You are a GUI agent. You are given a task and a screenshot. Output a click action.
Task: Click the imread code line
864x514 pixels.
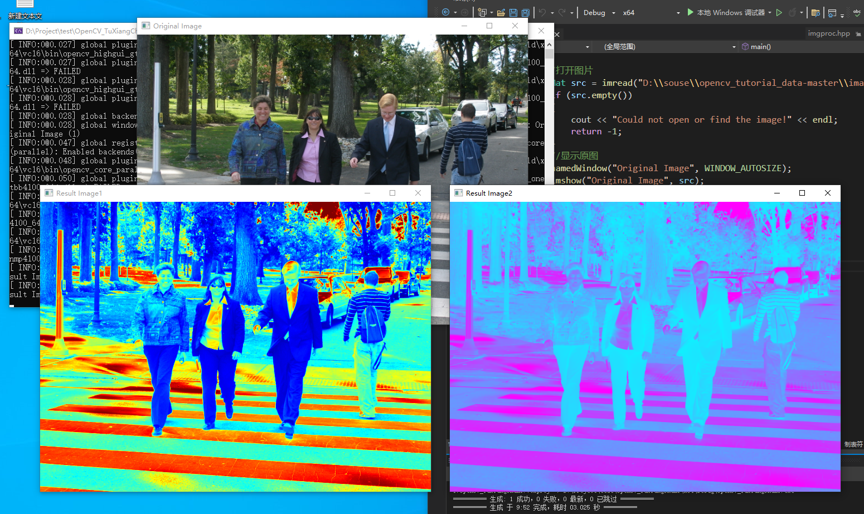click(708, 83)
